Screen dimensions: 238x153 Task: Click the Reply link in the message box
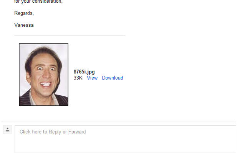click(x=55, y=132)
